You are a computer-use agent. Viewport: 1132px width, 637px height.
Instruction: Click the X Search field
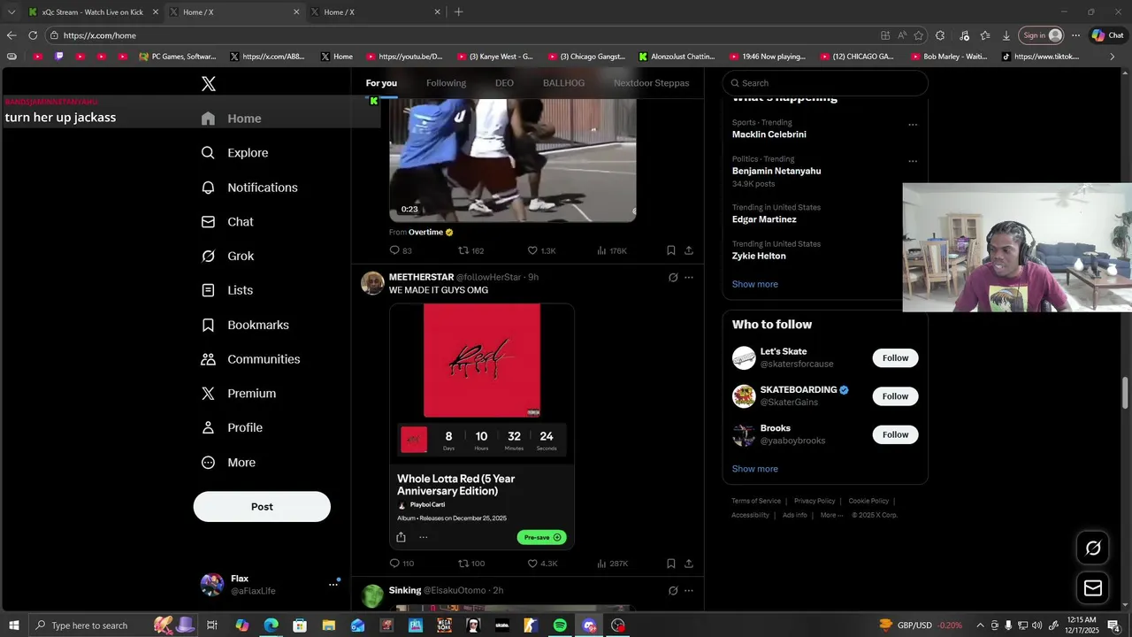(x=825, y=83)
